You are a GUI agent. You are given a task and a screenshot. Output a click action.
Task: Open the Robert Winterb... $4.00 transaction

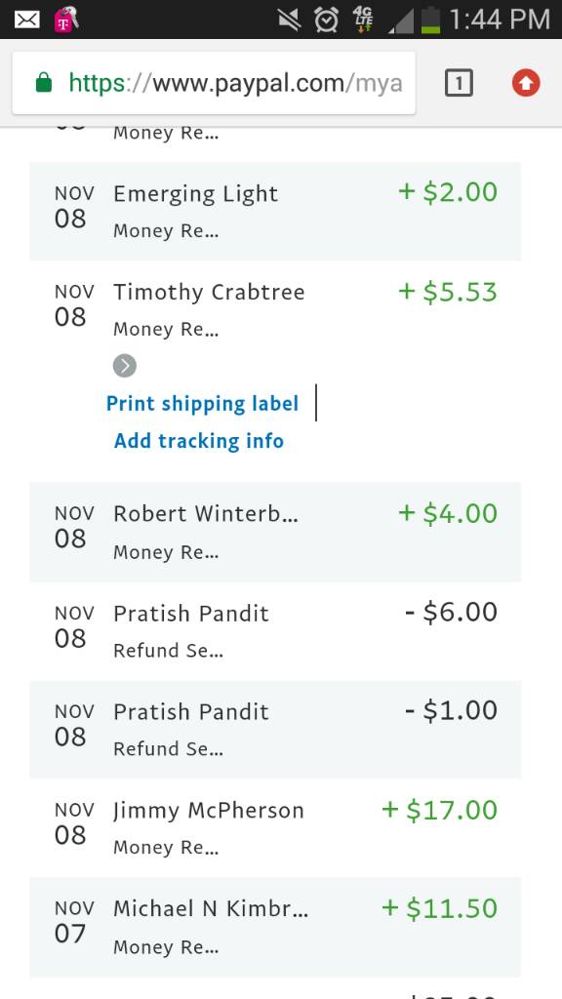click(x=275, y=532)
